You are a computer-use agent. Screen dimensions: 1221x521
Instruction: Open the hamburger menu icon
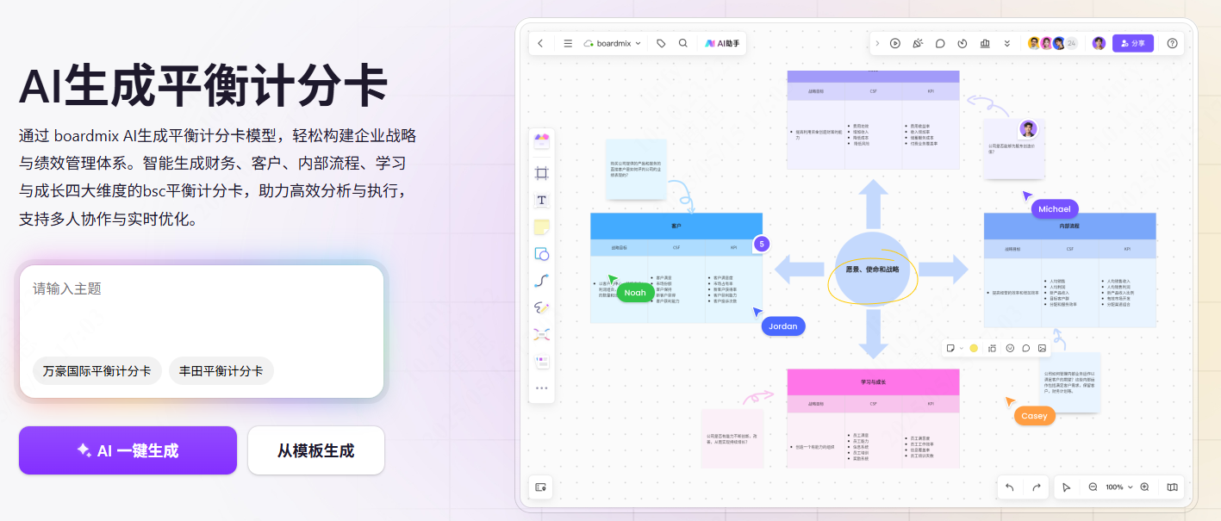(568, 43)
